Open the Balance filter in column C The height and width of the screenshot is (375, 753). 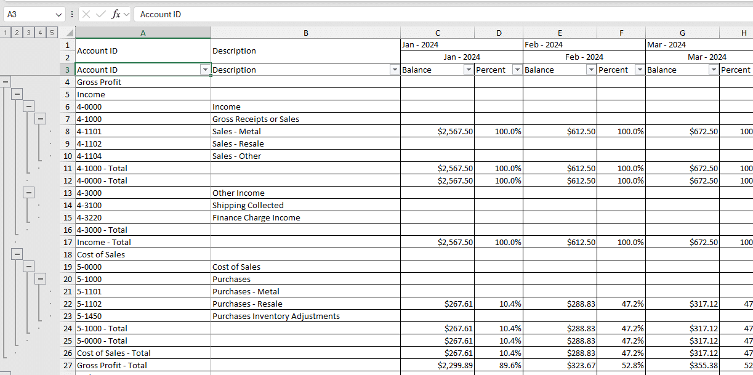[469, 70]
